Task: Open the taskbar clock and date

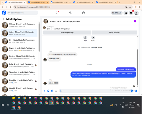Action: 132,105
